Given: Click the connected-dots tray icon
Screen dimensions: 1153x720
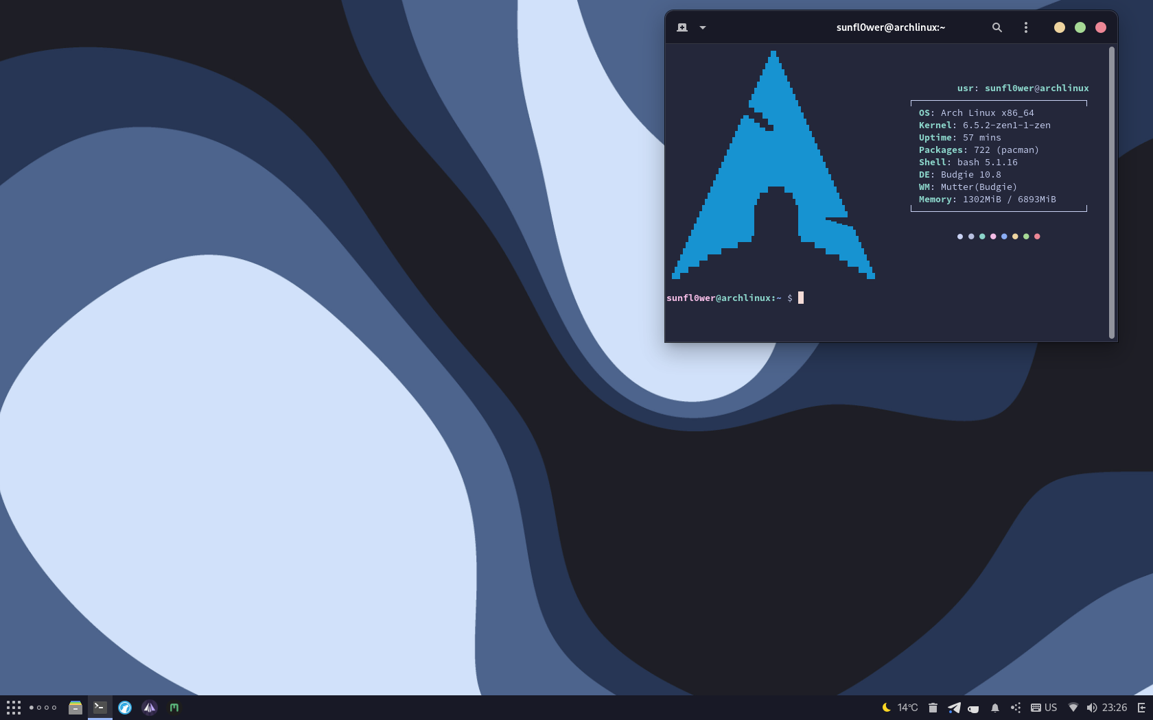Looking at the screenshot, I should coord(1016,708).
